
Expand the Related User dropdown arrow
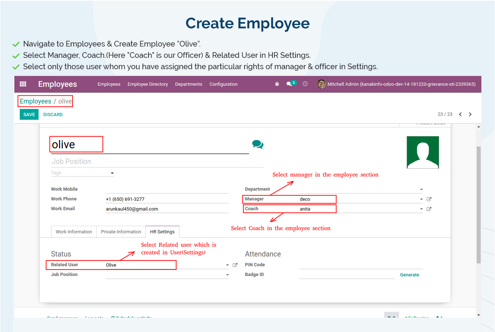click(x=227, y=265)
